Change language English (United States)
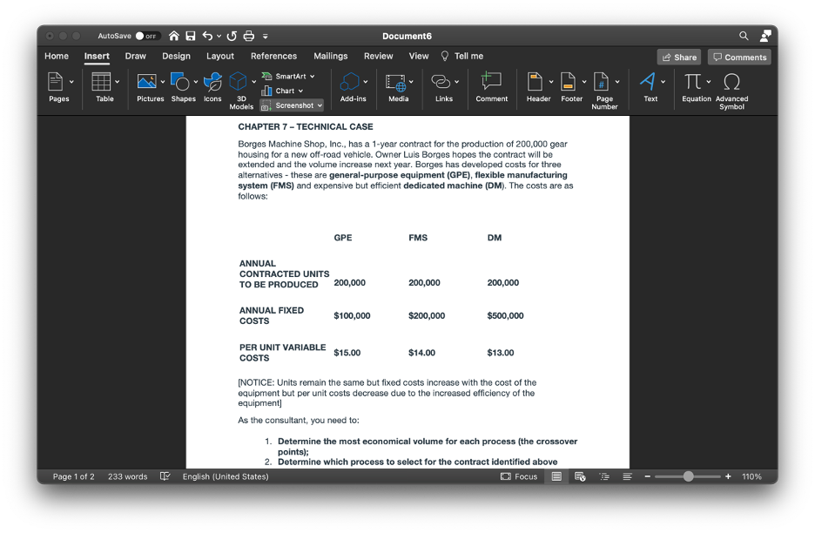 click(x=226, y=476)
